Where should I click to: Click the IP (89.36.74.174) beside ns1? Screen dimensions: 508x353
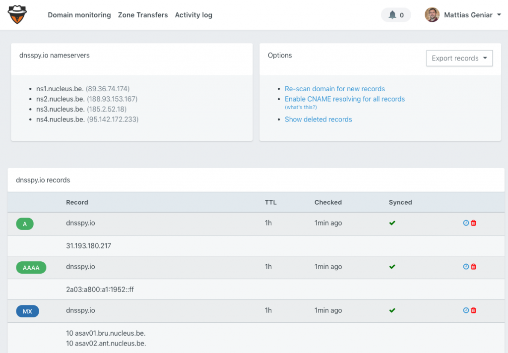(108, 89)
